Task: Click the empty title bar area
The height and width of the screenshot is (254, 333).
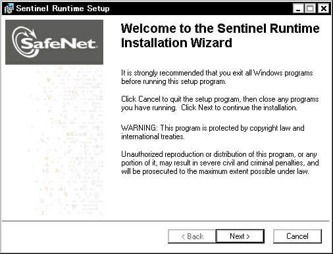Action: click(x=201, y=9)
